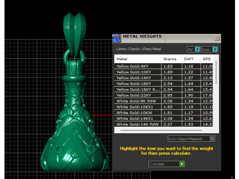Select the White Gold:14KX1 row
The width and height of the screenshot is (239, 179).
[163, 118]
